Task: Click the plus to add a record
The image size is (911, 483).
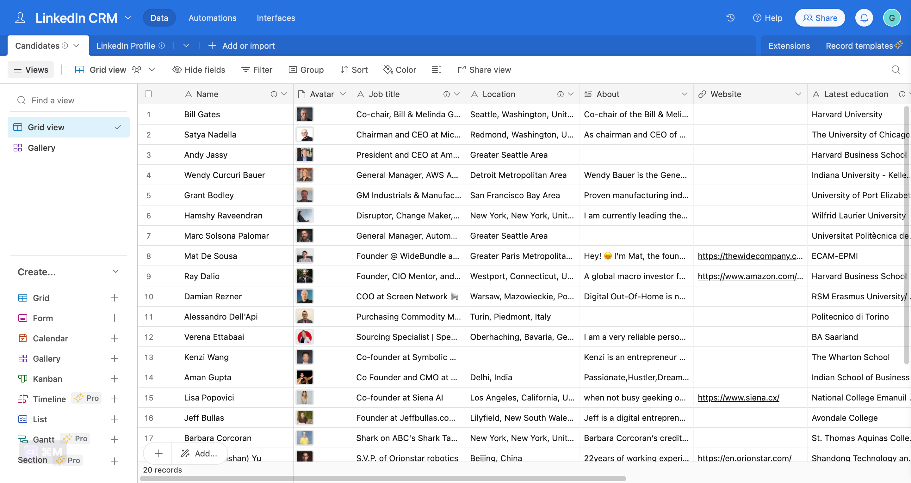Action: click(159, 453)
